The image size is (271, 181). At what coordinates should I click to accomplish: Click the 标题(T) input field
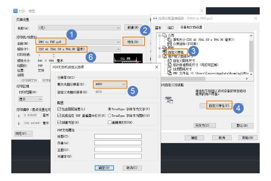tap(118, 136)
